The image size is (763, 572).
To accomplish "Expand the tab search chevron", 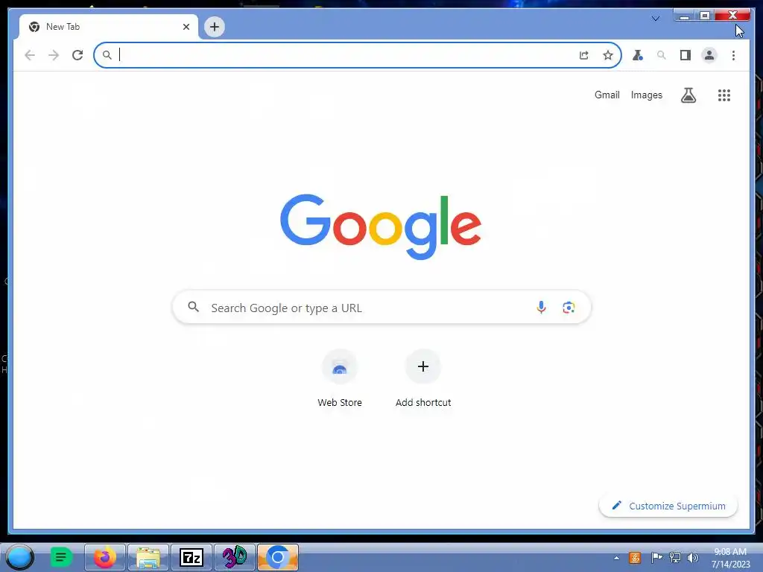I will pos(656,19).
